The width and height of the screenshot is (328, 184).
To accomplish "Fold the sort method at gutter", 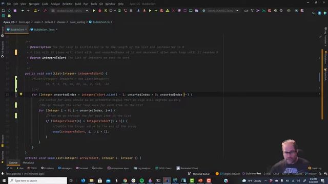I will pos(17,74).
